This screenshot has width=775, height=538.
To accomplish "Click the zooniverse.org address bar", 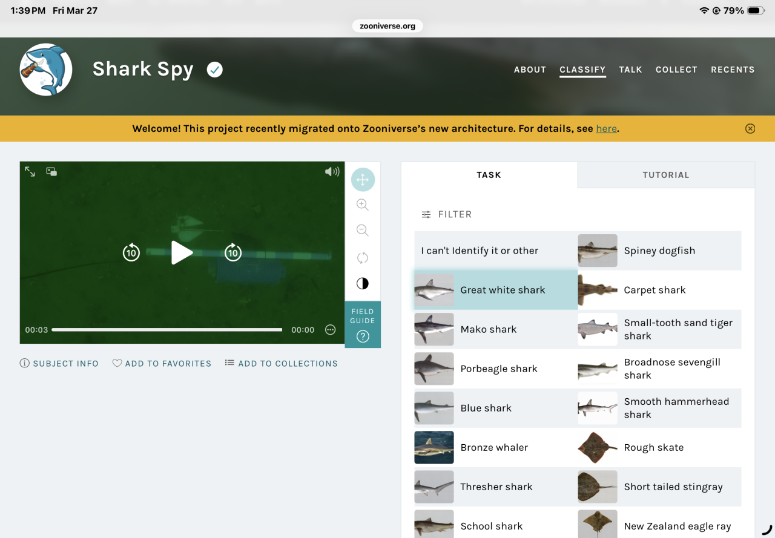I will (x=387, y=26).
